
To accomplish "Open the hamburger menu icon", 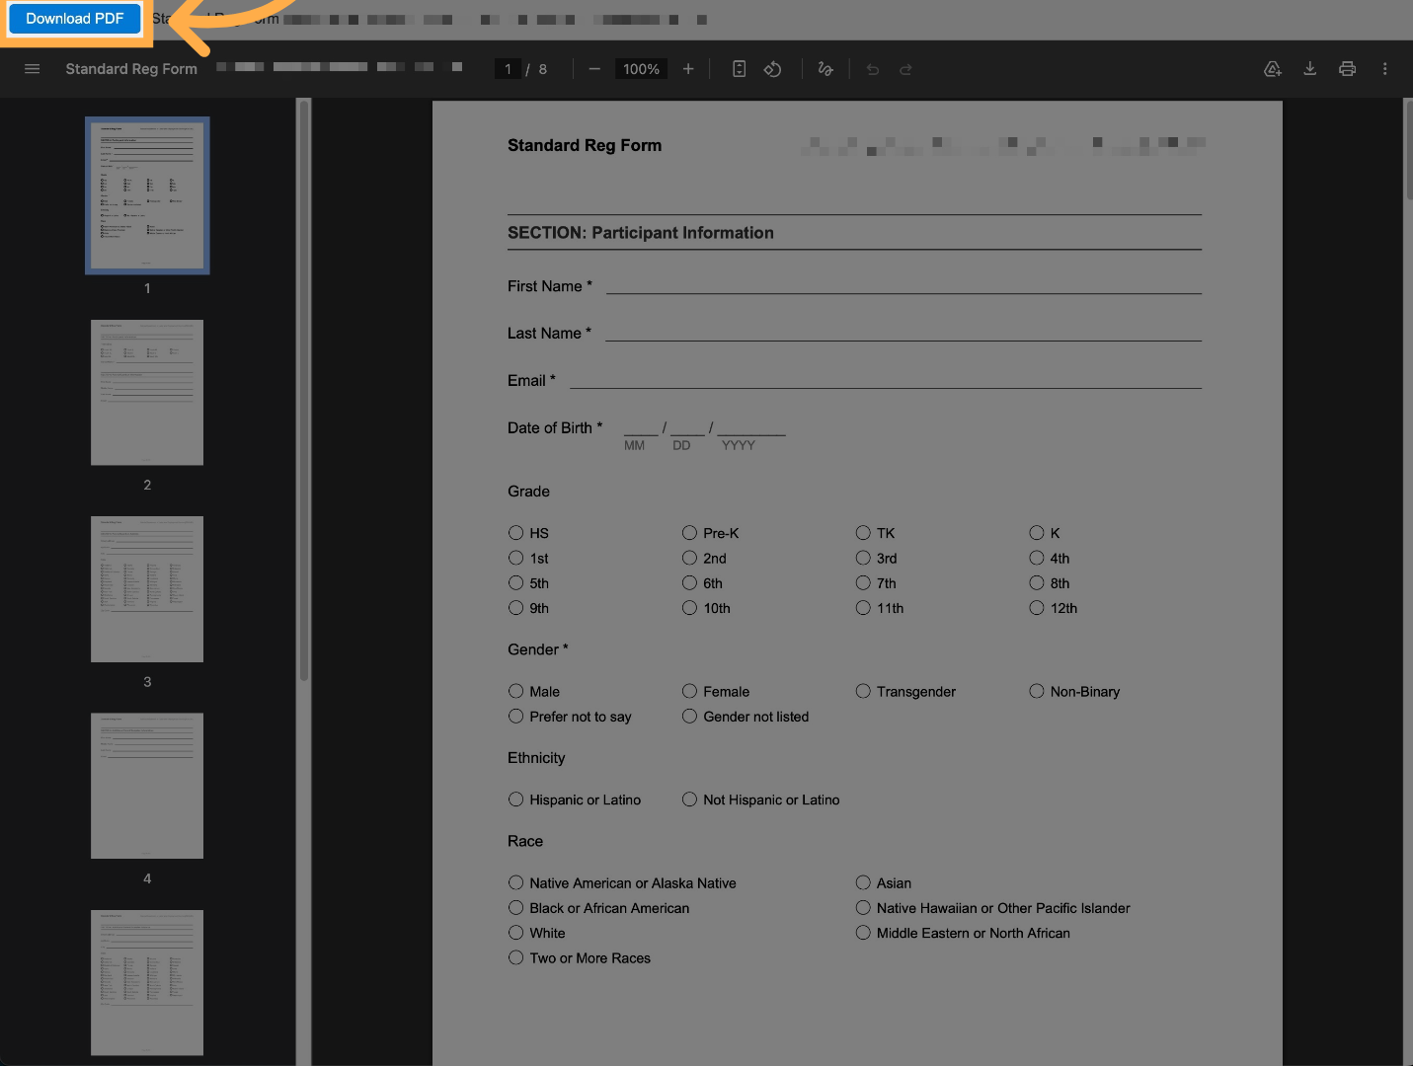I will 32,68.
